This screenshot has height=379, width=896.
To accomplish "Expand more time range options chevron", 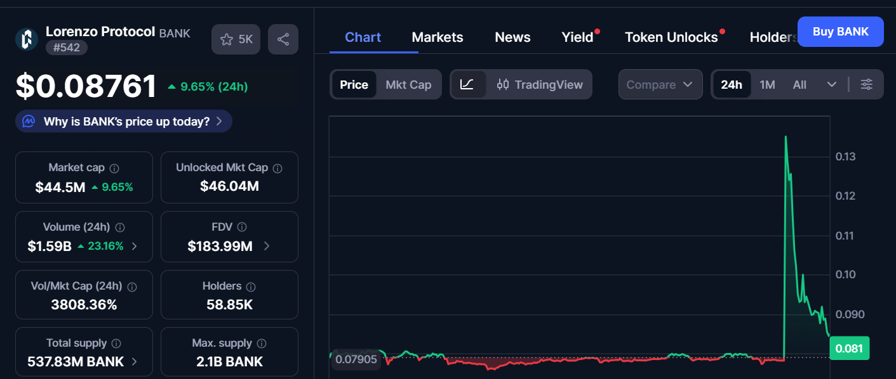I will 832,84.
